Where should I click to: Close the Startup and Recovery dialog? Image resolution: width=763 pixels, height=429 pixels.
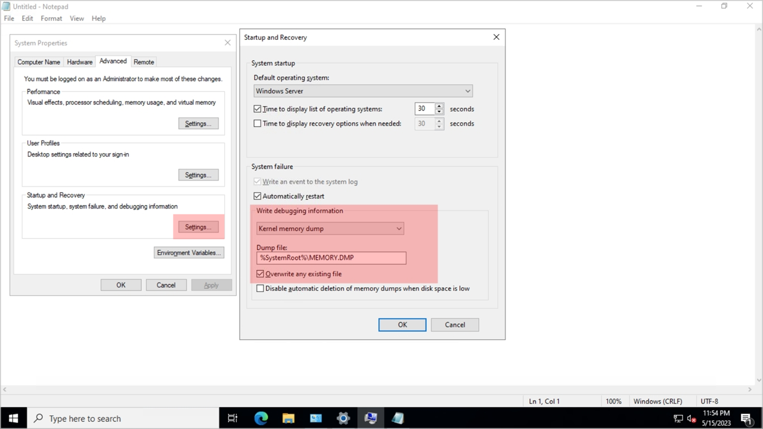(496, 37)
